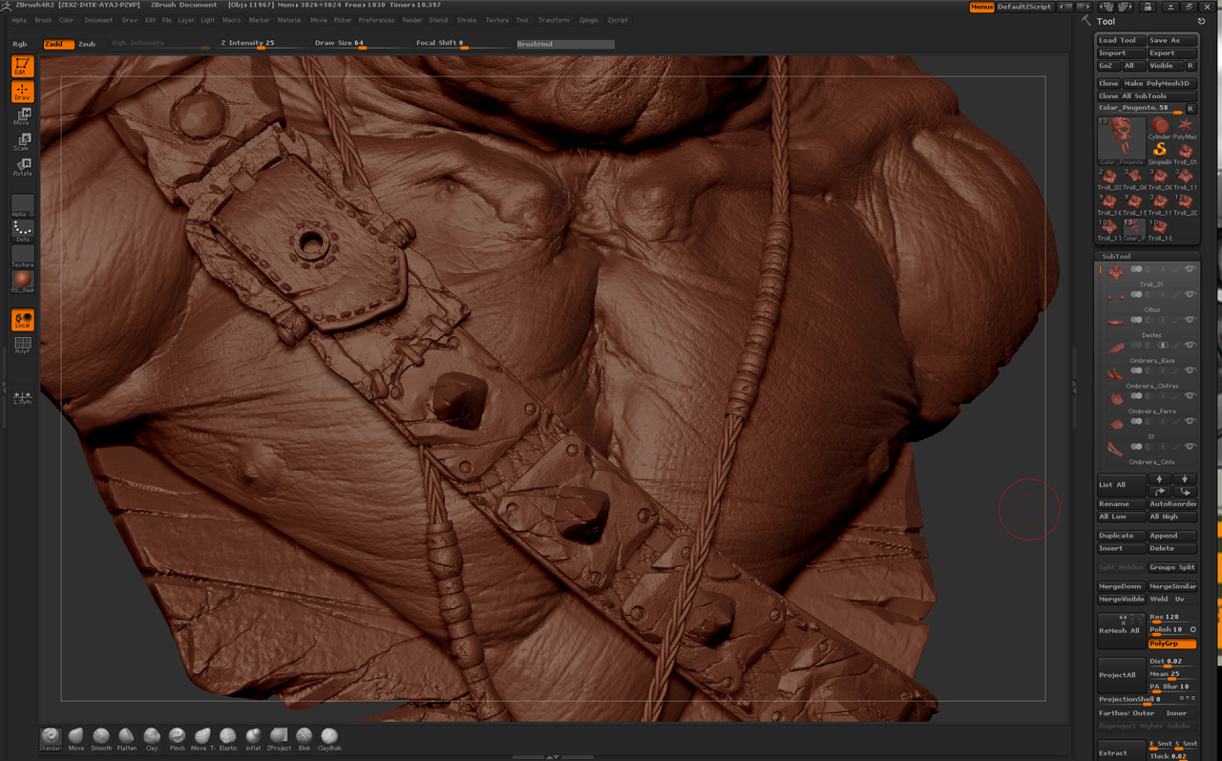Select the Cylinder3D tool thumbnail
1222x761 pixels.
pyautogui.click(x=1159, y=128)
